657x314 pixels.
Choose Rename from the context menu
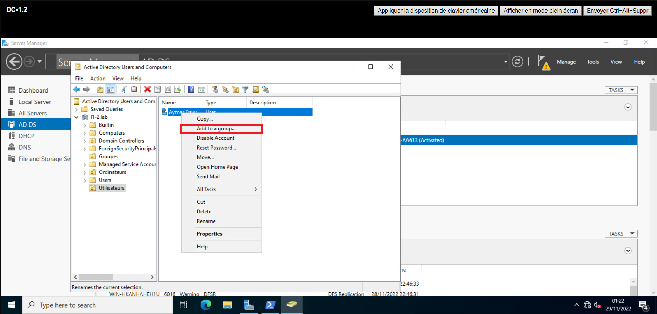[x=222, y=221]
